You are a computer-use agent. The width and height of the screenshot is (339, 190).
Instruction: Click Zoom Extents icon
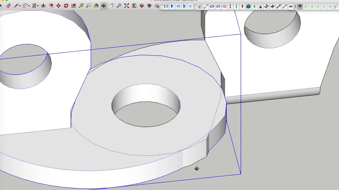pos(127,6)
